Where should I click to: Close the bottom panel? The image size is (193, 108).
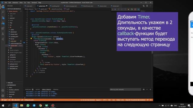pyautogui.click(x=150, y=89)
